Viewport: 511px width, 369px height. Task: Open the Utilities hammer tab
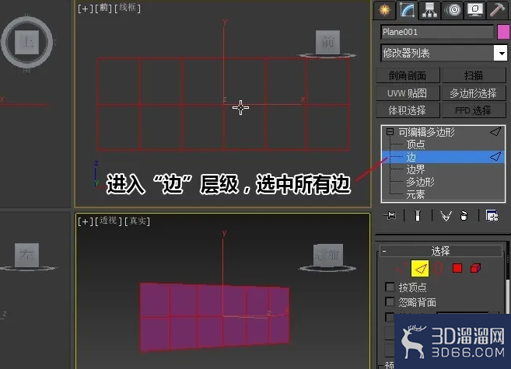[x=497, y=10]
